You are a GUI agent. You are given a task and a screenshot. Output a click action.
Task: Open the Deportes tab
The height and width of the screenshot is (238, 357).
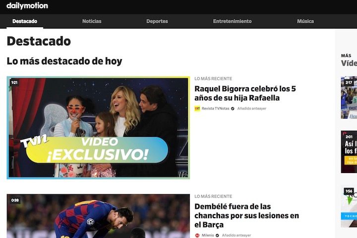(157, 21)
